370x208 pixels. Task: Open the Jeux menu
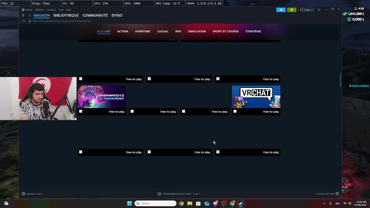point(61,10)
